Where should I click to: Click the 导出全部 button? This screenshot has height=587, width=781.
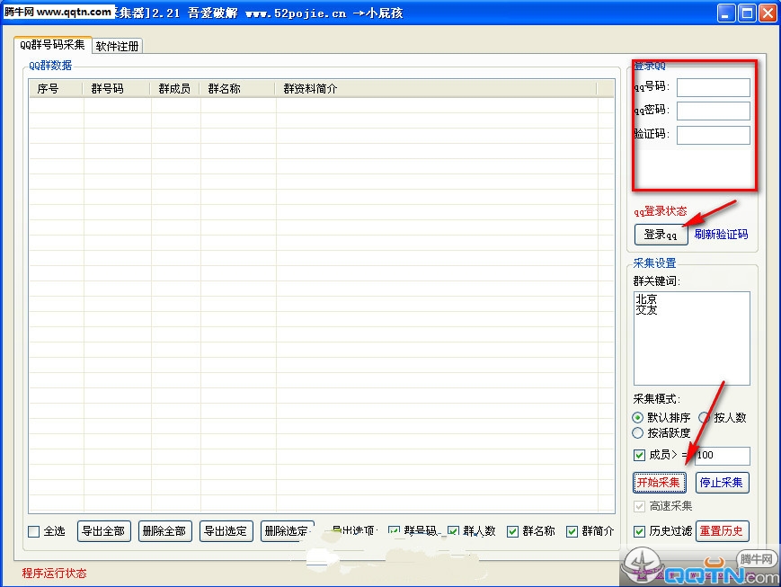104,531
